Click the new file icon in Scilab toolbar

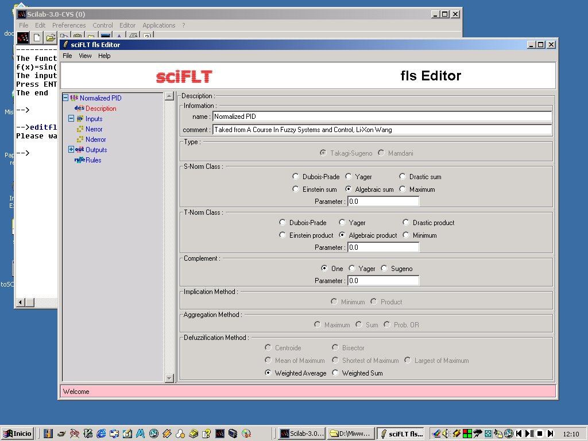(x=37, y=37)
